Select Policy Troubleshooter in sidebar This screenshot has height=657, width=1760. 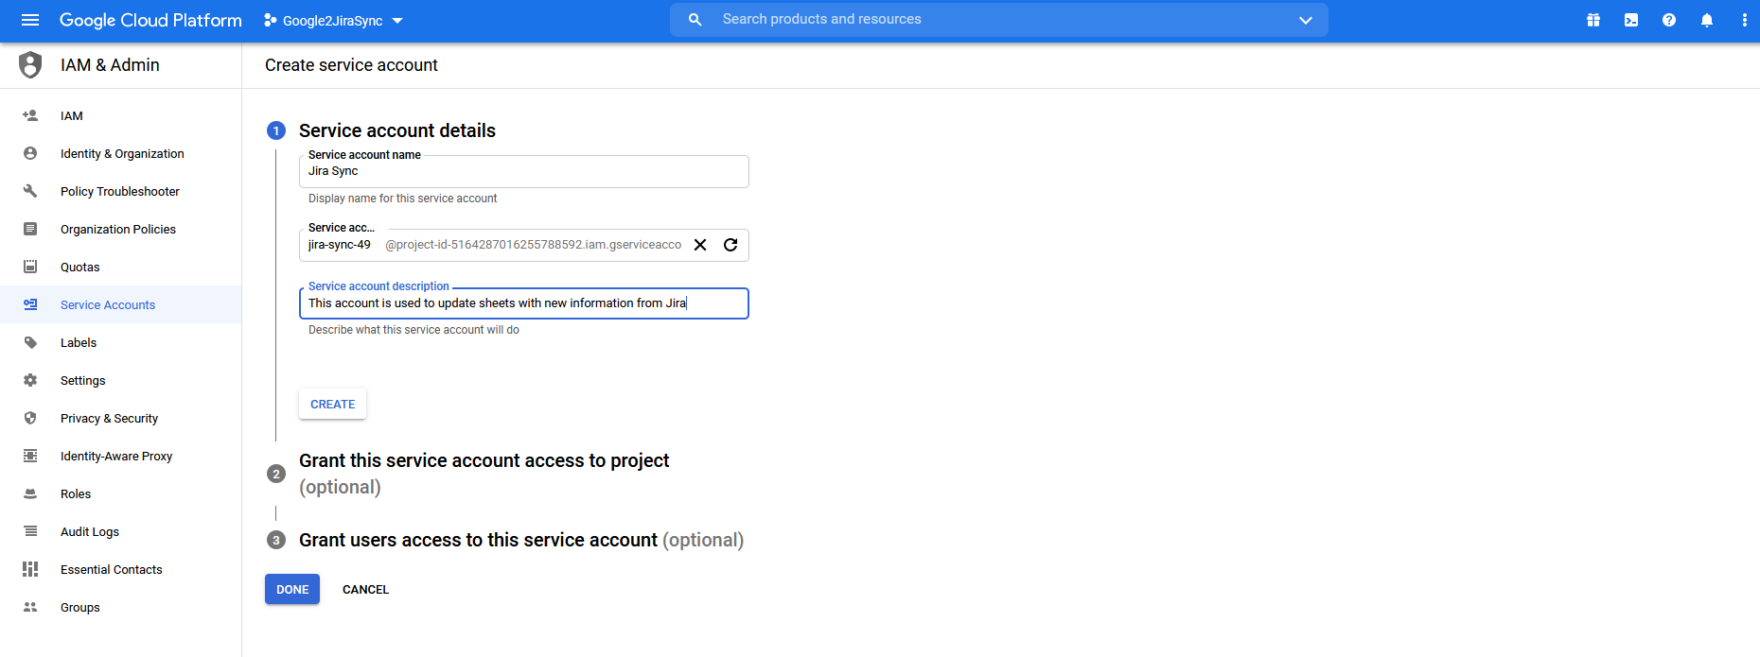(119, 191)
